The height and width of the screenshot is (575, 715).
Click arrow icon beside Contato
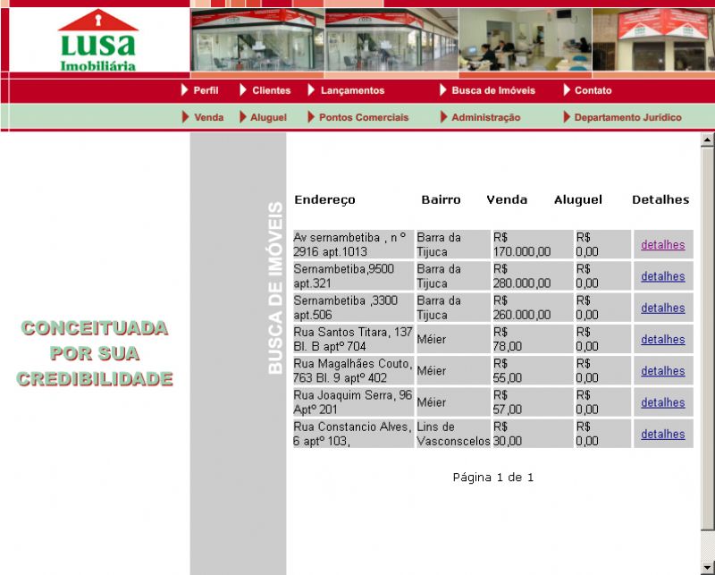(567, 90)
